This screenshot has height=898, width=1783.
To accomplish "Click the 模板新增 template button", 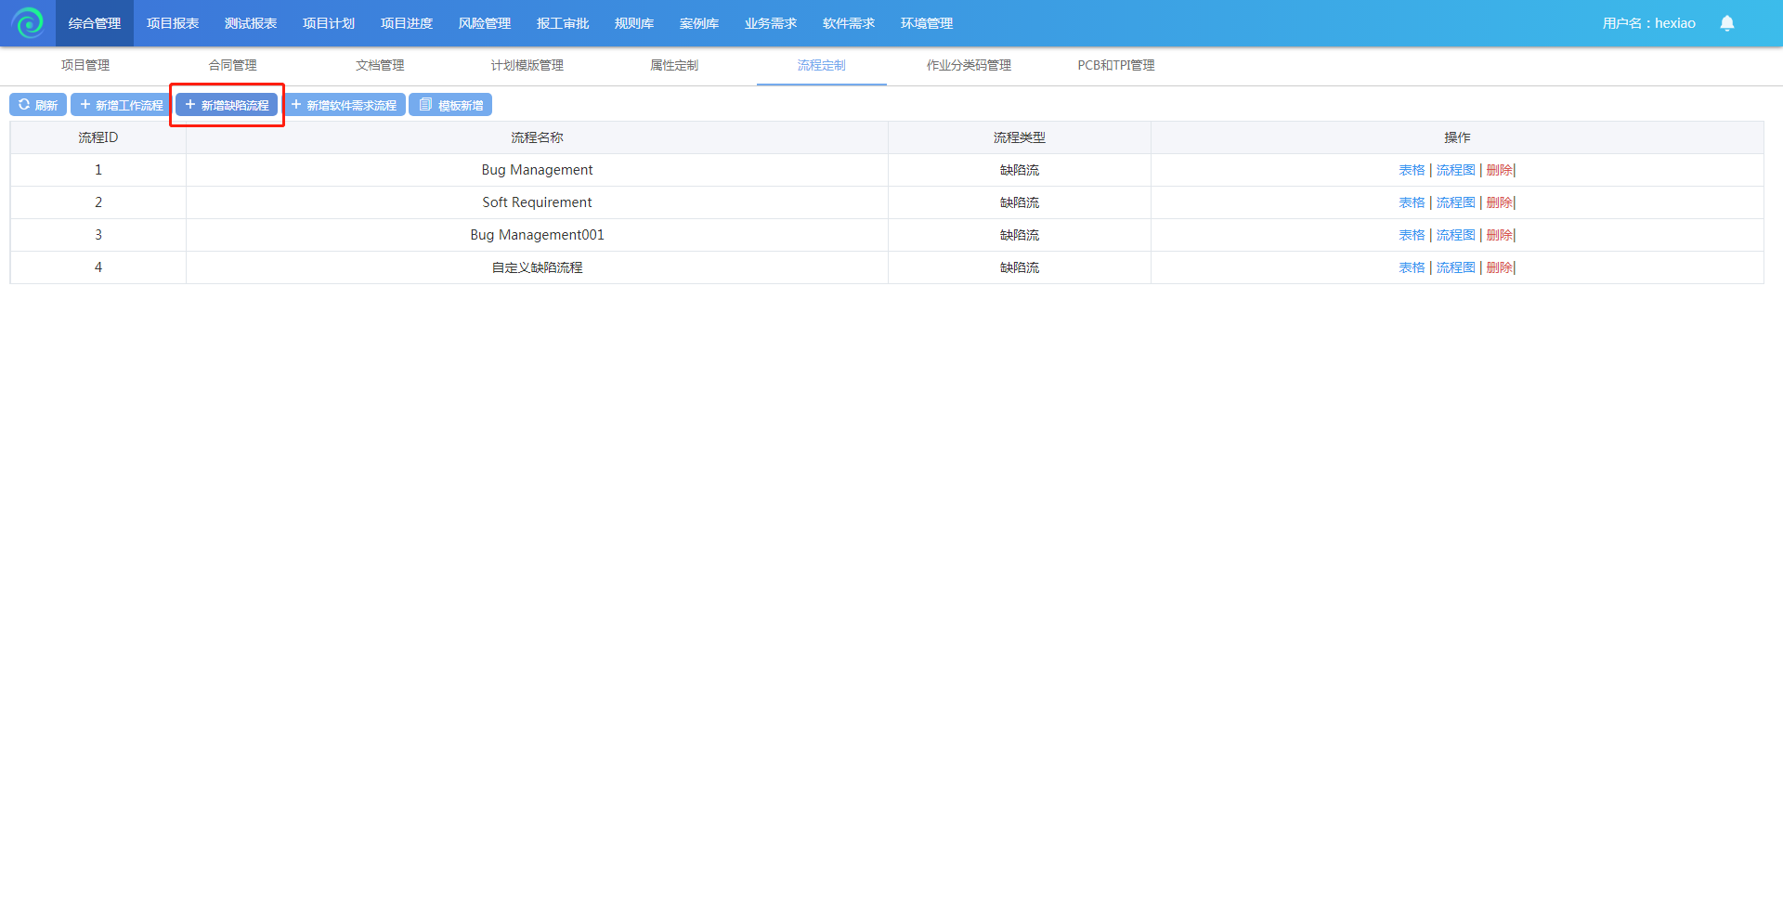I will click(x=450, y=105).
